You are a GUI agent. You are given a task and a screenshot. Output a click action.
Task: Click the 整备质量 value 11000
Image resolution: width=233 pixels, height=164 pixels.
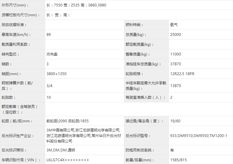[x=175, y=54]
